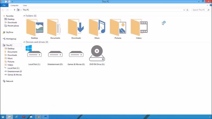Open the red media player taskbar icon
This screenshot has width=212, height=119.
[x=24, y=117]
